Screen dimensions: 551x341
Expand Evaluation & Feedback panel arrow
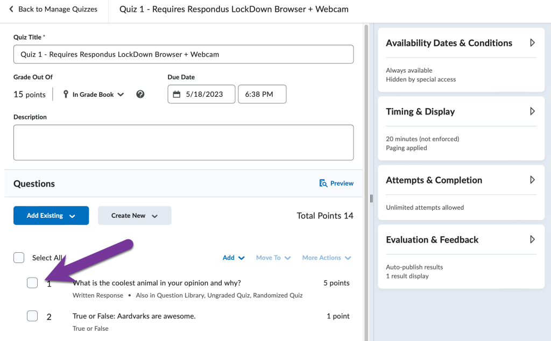[x=532, y=240]
